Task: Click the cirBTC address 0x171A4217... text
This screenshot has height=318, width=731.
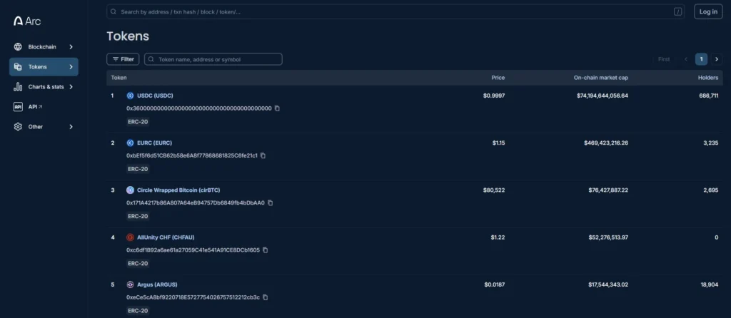Action: tap(196, 203)
